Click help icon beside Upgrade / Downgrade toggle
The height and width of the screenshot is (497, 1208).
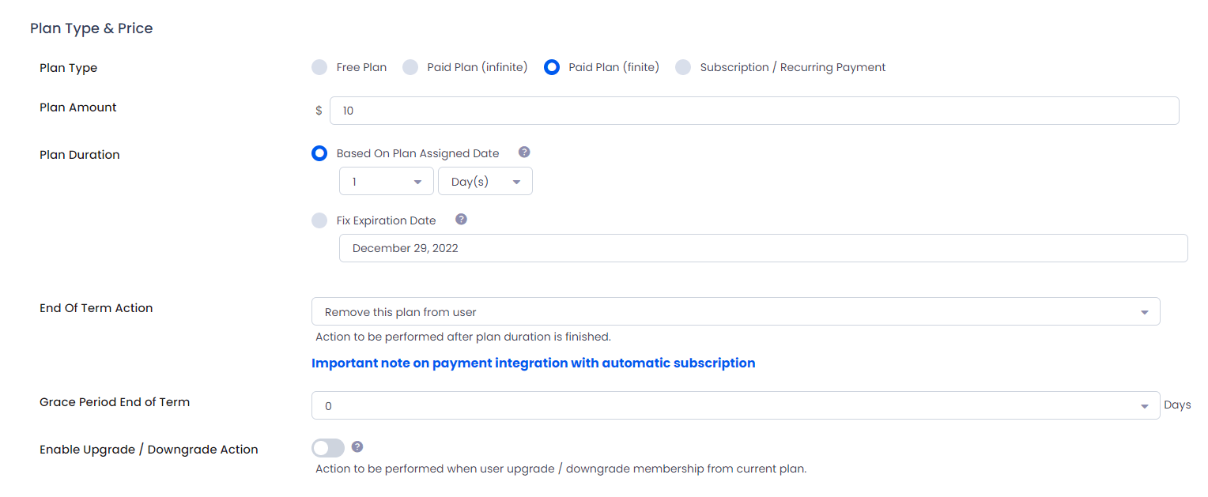coord(357,447)
